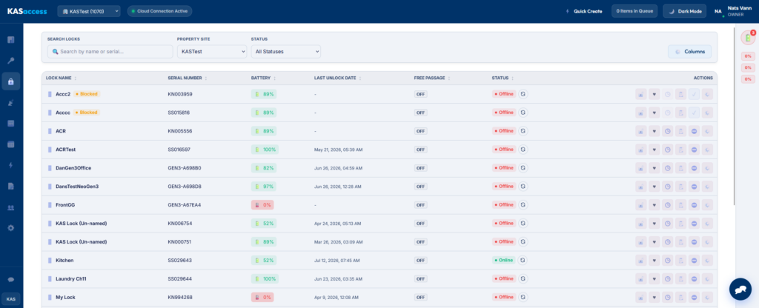Toggle Dark Mode

point(684,11)
